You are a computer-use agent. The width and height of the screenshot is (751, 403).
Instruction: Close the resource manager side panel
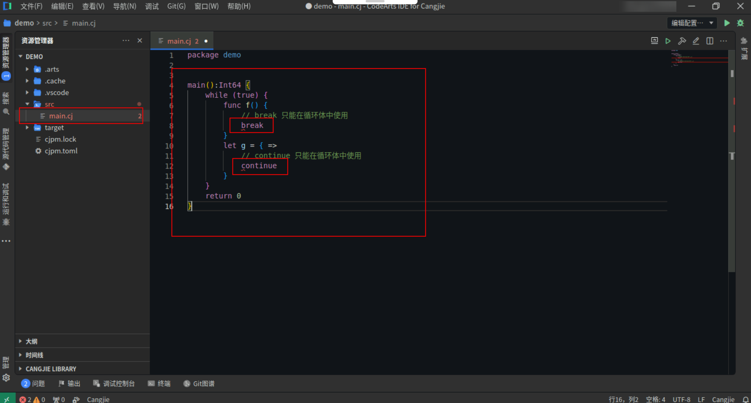click(x=140, y=40)
